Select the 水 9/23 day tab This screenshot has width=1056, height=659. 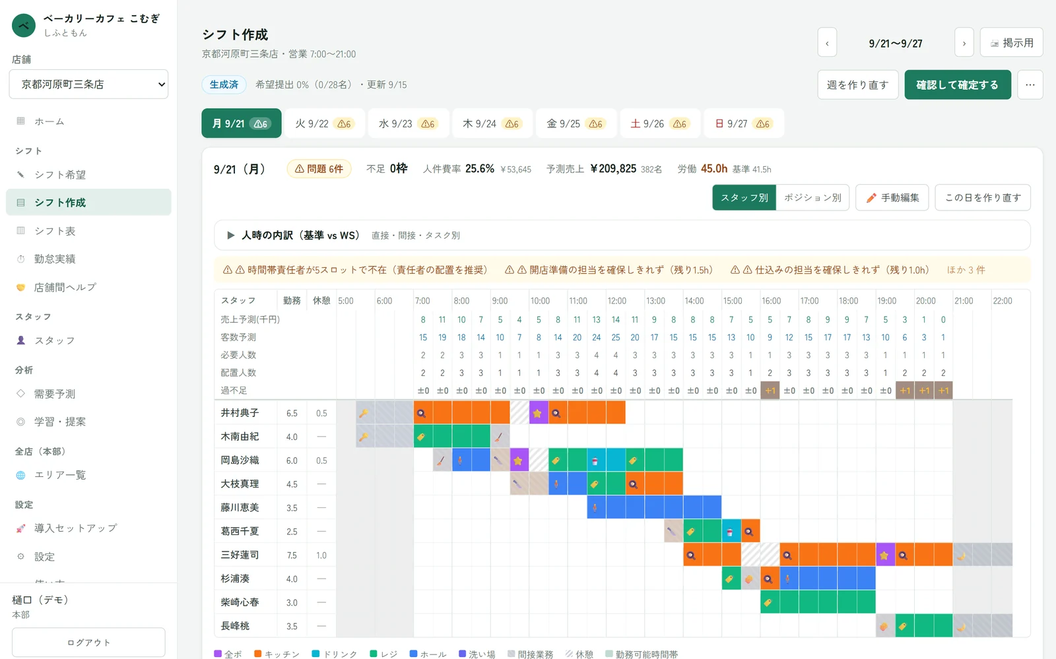[408, 123]
